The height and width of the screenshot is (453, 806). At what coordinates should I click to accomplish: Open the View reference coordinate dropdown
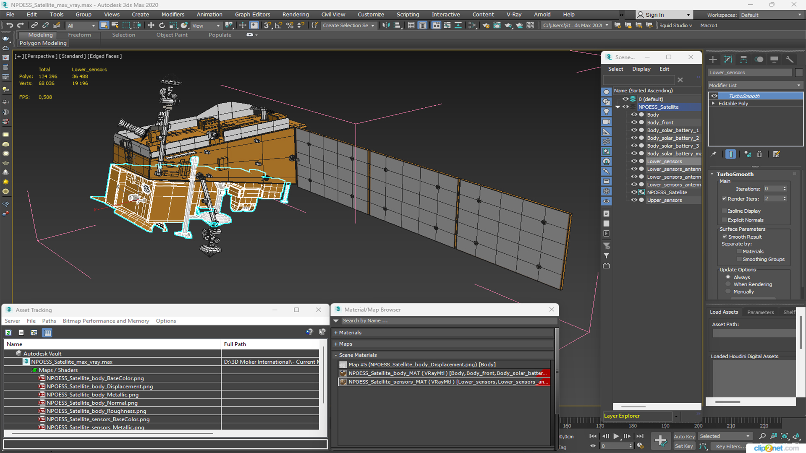point(206,26)
